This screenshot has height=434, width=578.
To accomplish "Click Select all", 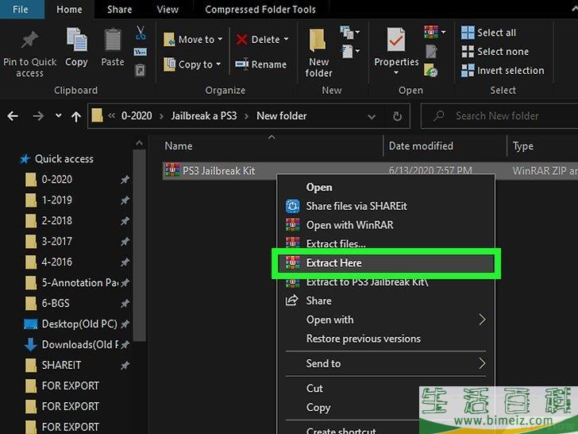I will 489,33.
